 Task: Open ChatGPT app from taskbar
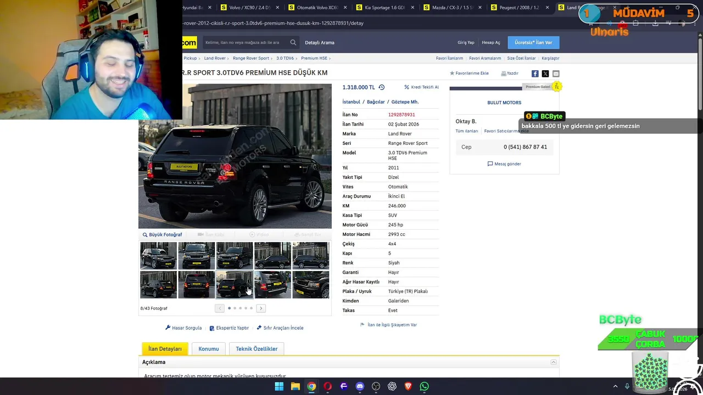click(392, 386)
